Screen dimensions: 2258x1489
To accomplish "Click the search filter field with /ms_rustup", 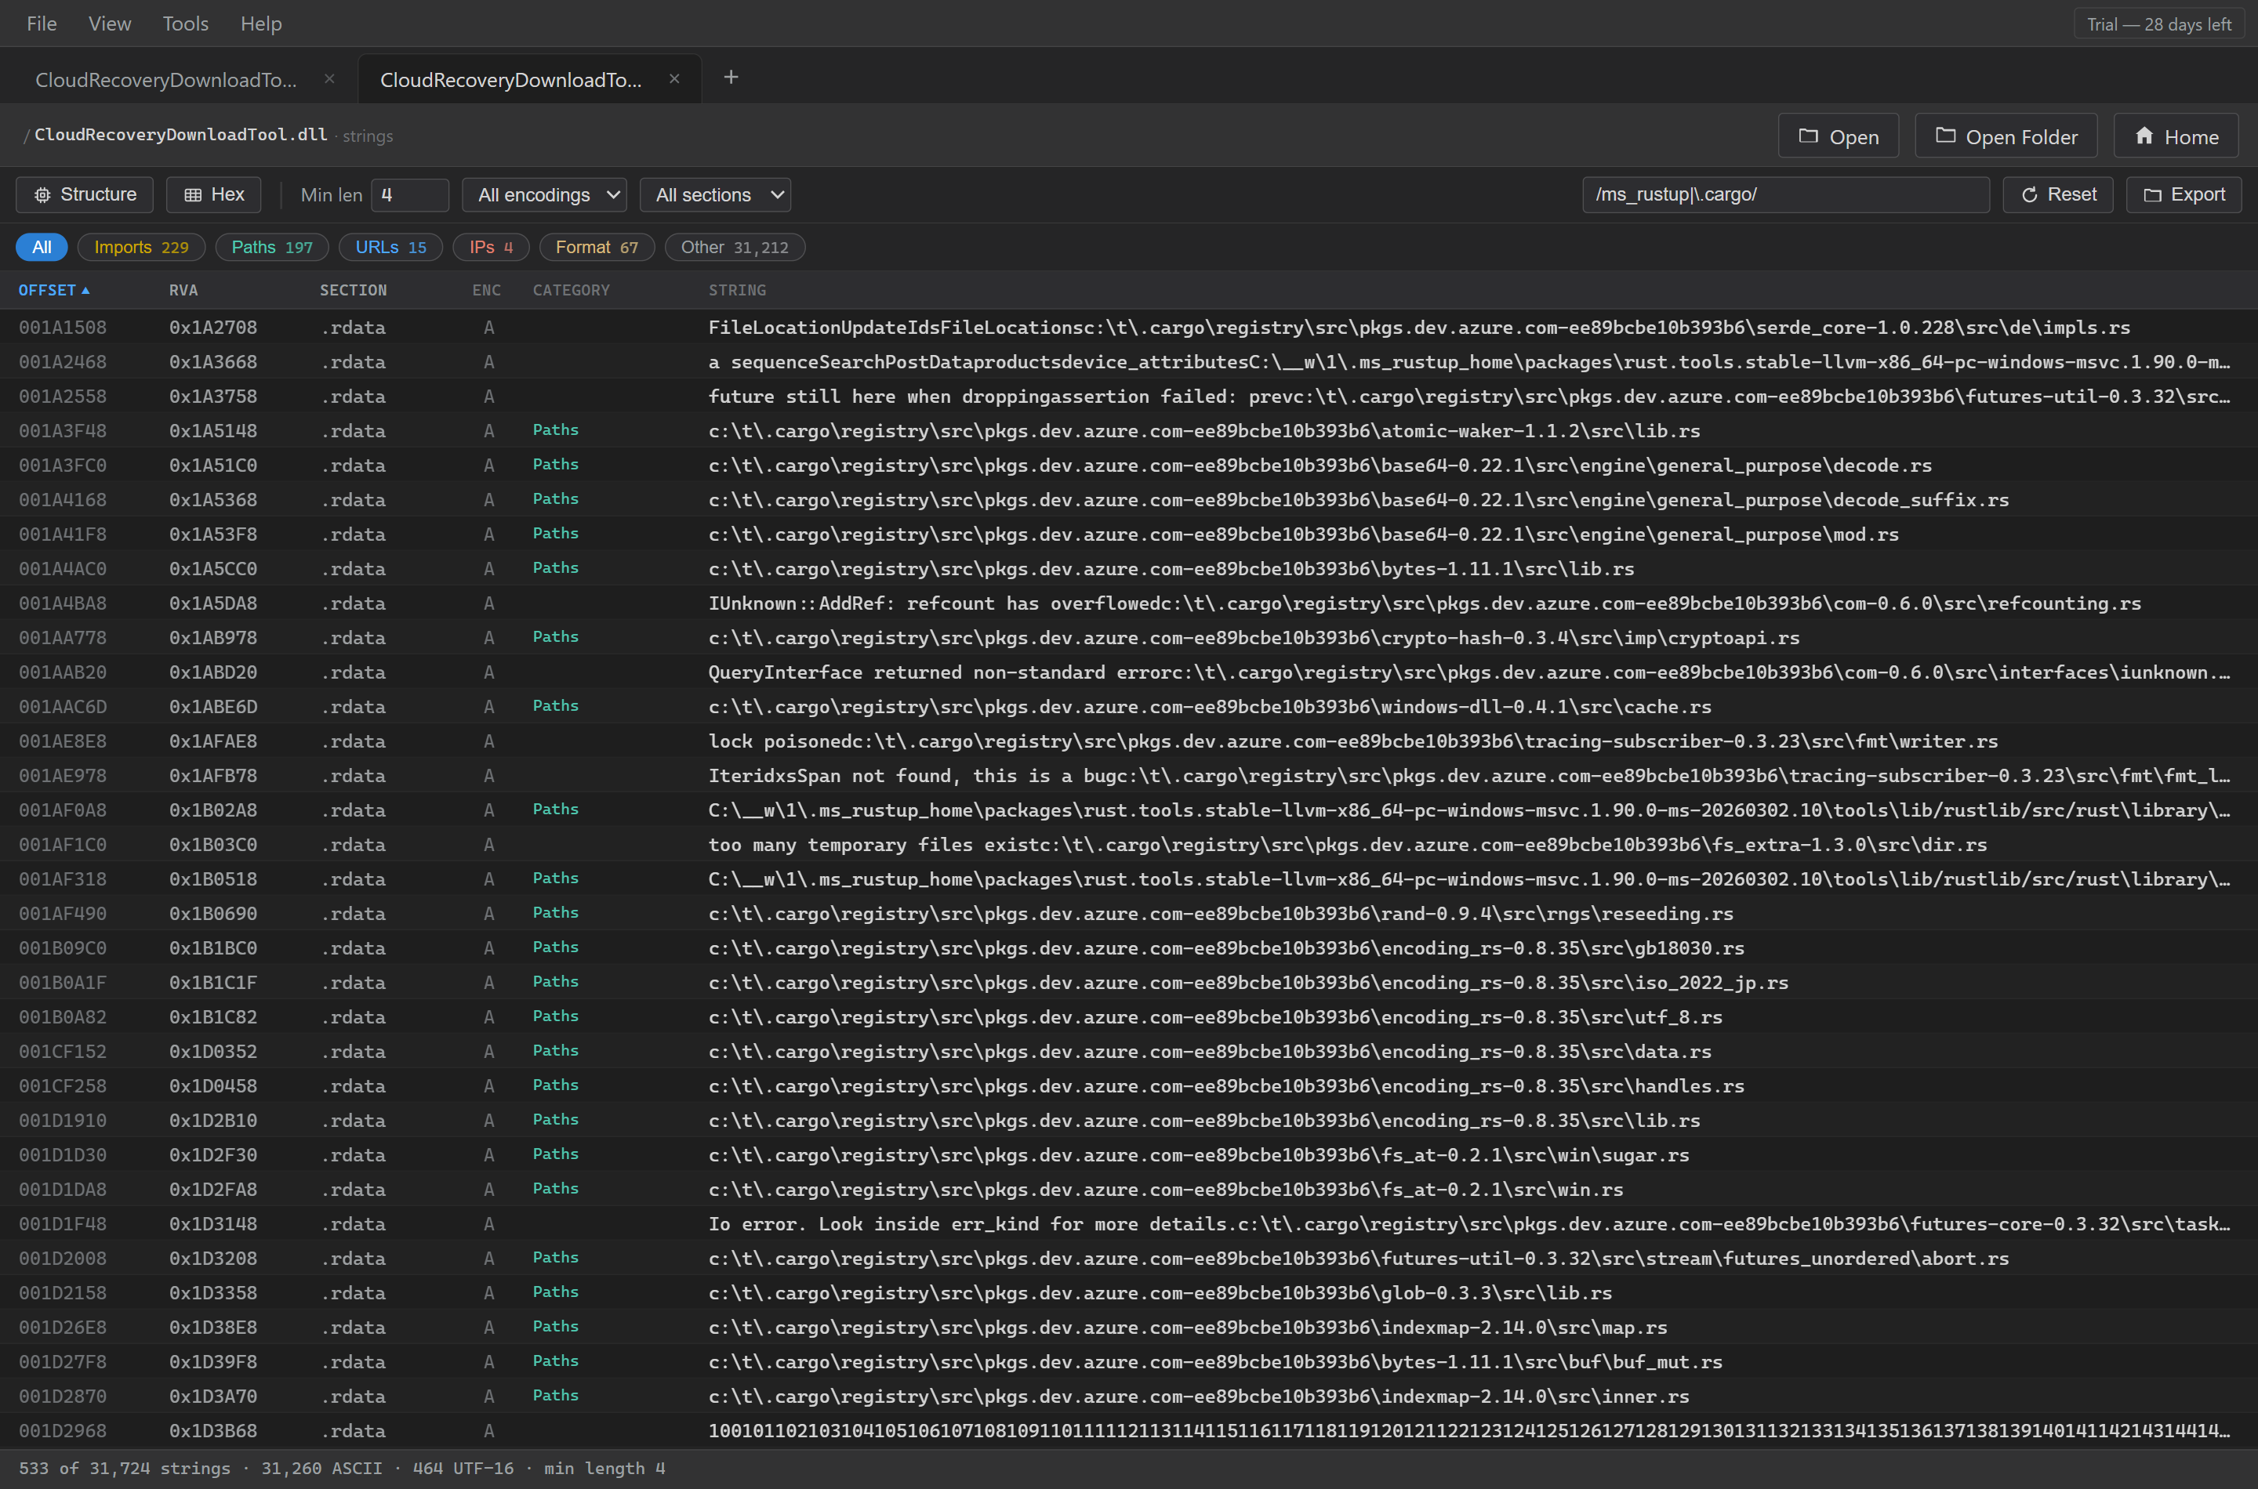I will coord(1786,194).
